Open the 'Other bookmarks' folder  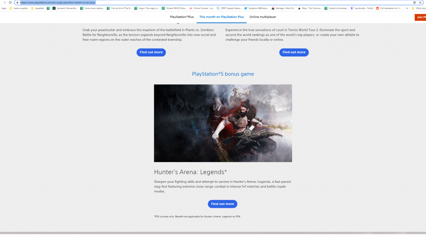pos(419,8)
